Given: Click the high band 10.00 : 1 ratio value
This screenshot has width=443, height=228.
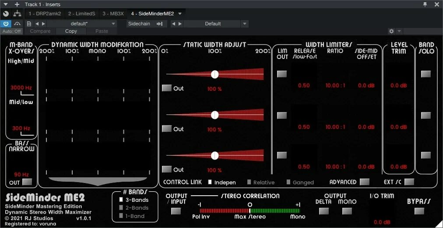Looking at the screenshot, I should point(335,86).
